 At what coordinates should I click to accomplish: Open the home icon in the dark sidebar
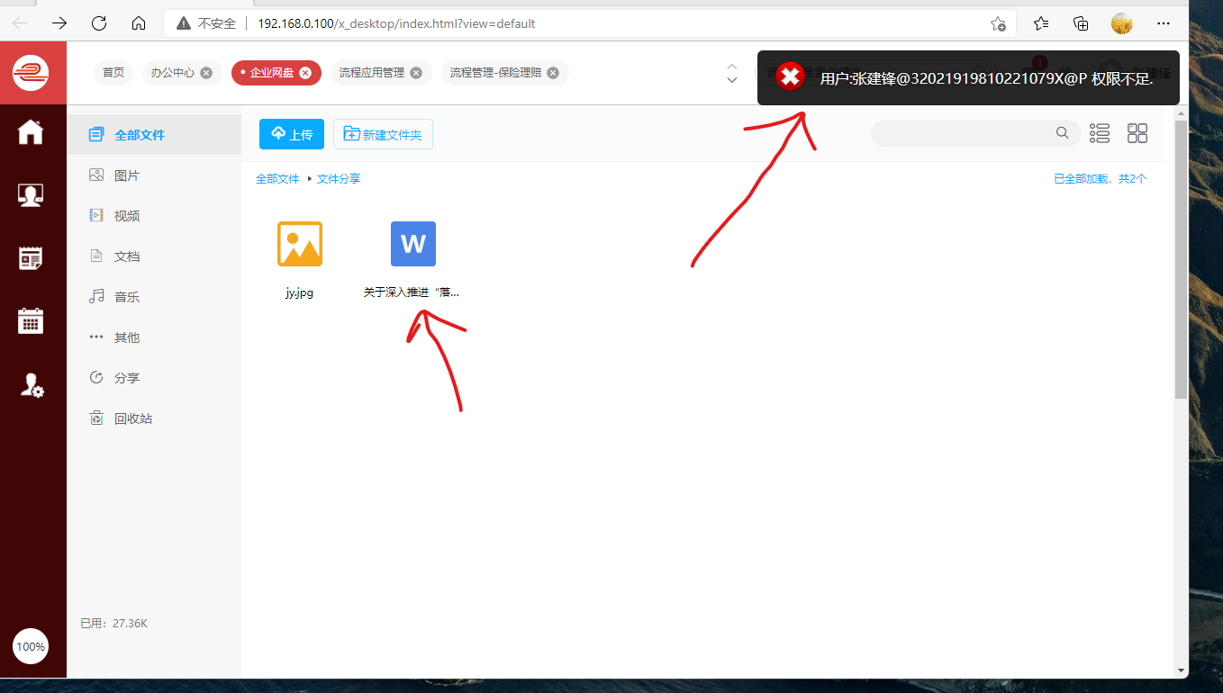coord(31,132)
